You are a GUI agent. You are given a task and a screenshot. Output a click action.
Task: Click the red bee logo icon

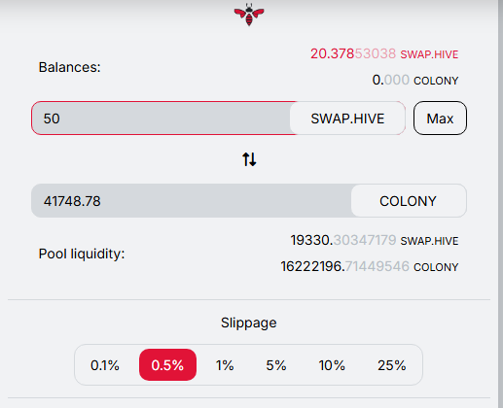tap(249, 15)
